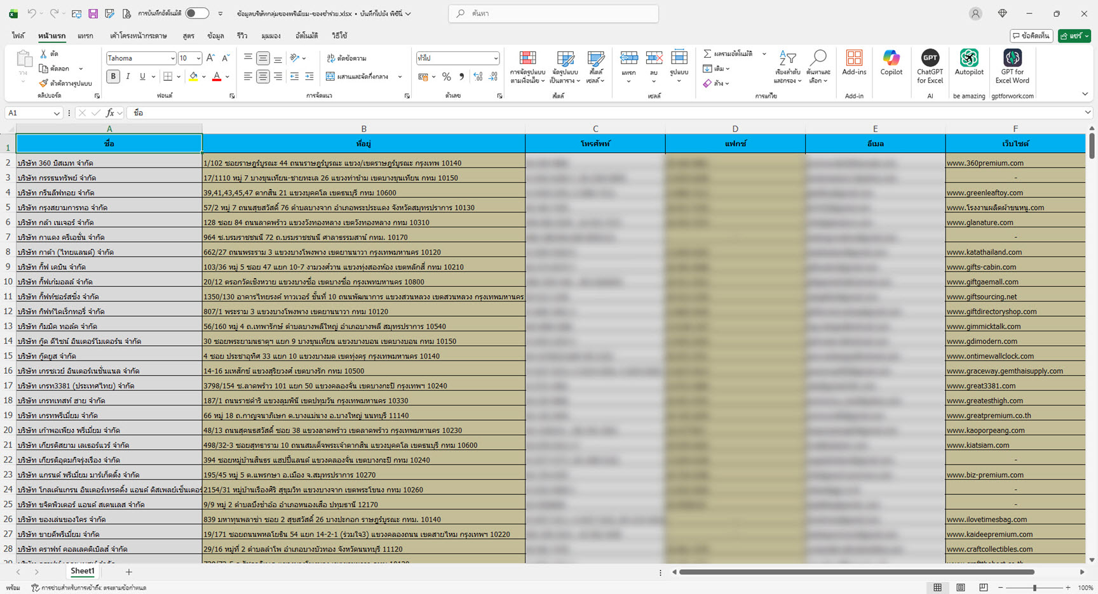This screenshot has width=1098, height=594.
Task: Open GPT for Excel Word add-in
Action: click(1012, 63)
